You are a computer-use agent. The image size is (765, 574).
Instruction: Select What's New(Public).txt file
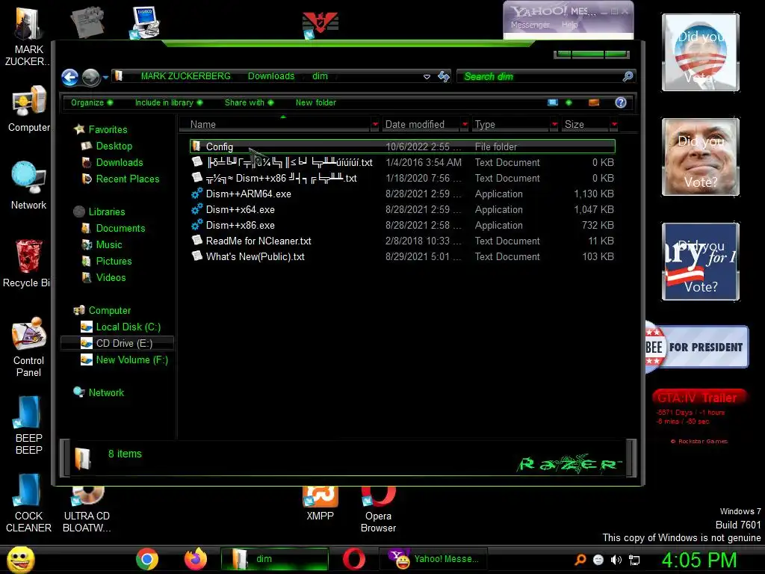[403, 256]
